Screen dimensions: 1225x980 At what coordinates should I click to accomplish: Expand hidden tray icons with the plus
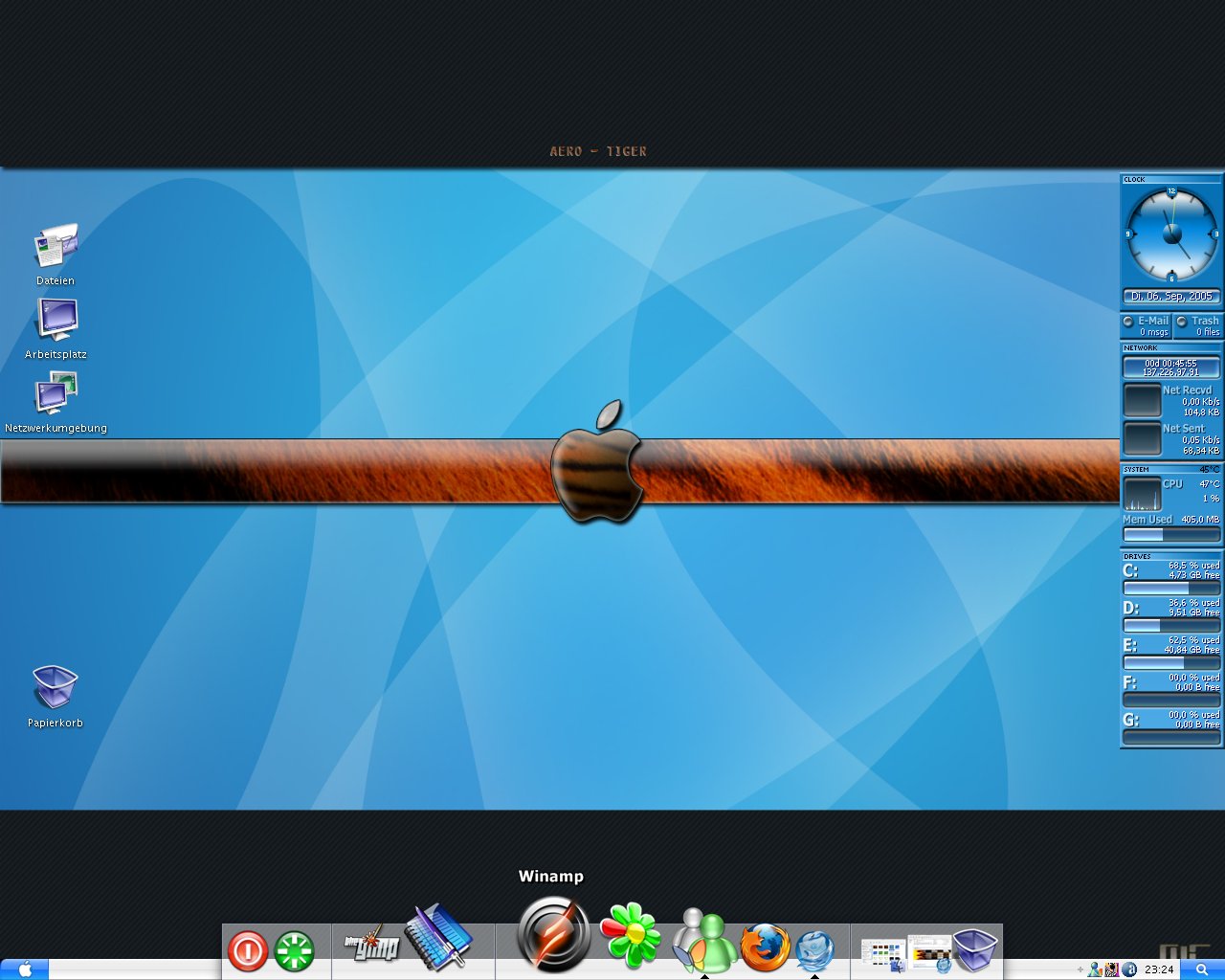[1080, 969]
